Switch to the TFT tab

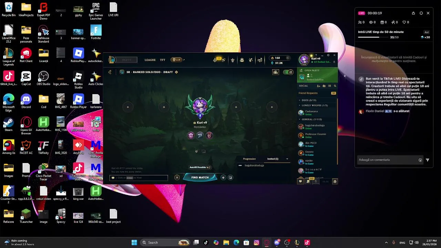pyautogui.click(x=163, y=60)
